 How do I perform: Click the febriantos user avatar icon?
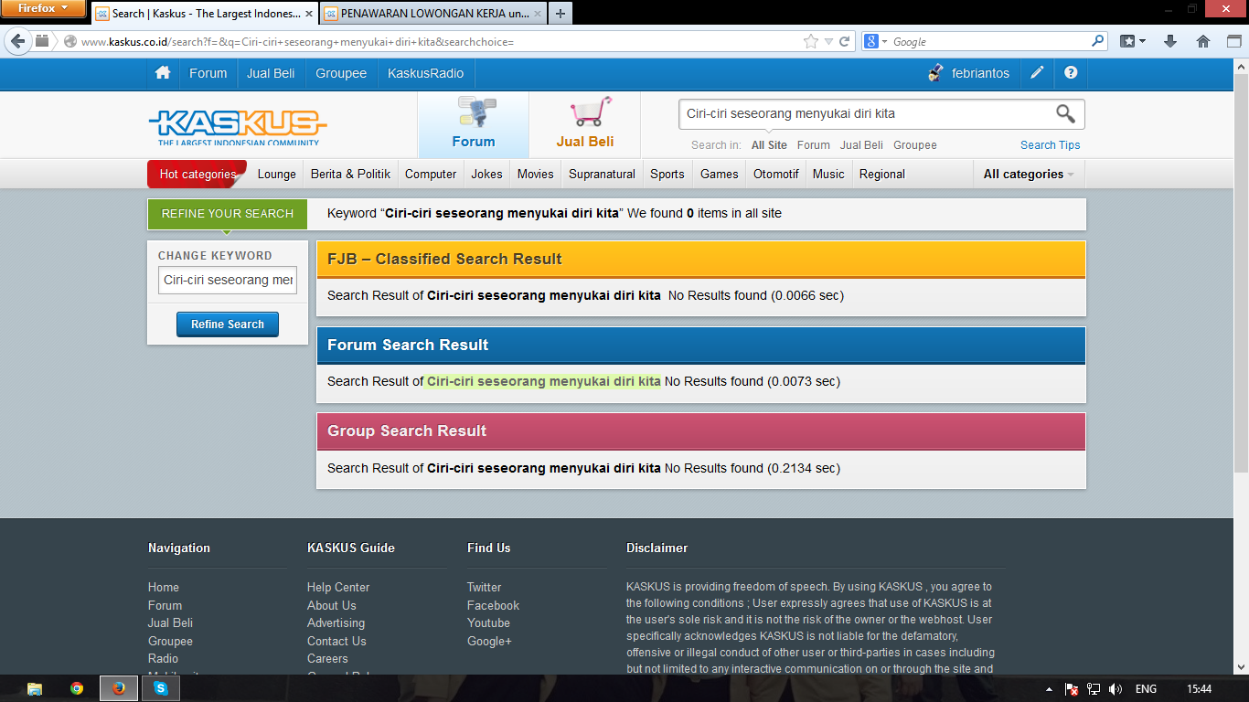(935, 73)
